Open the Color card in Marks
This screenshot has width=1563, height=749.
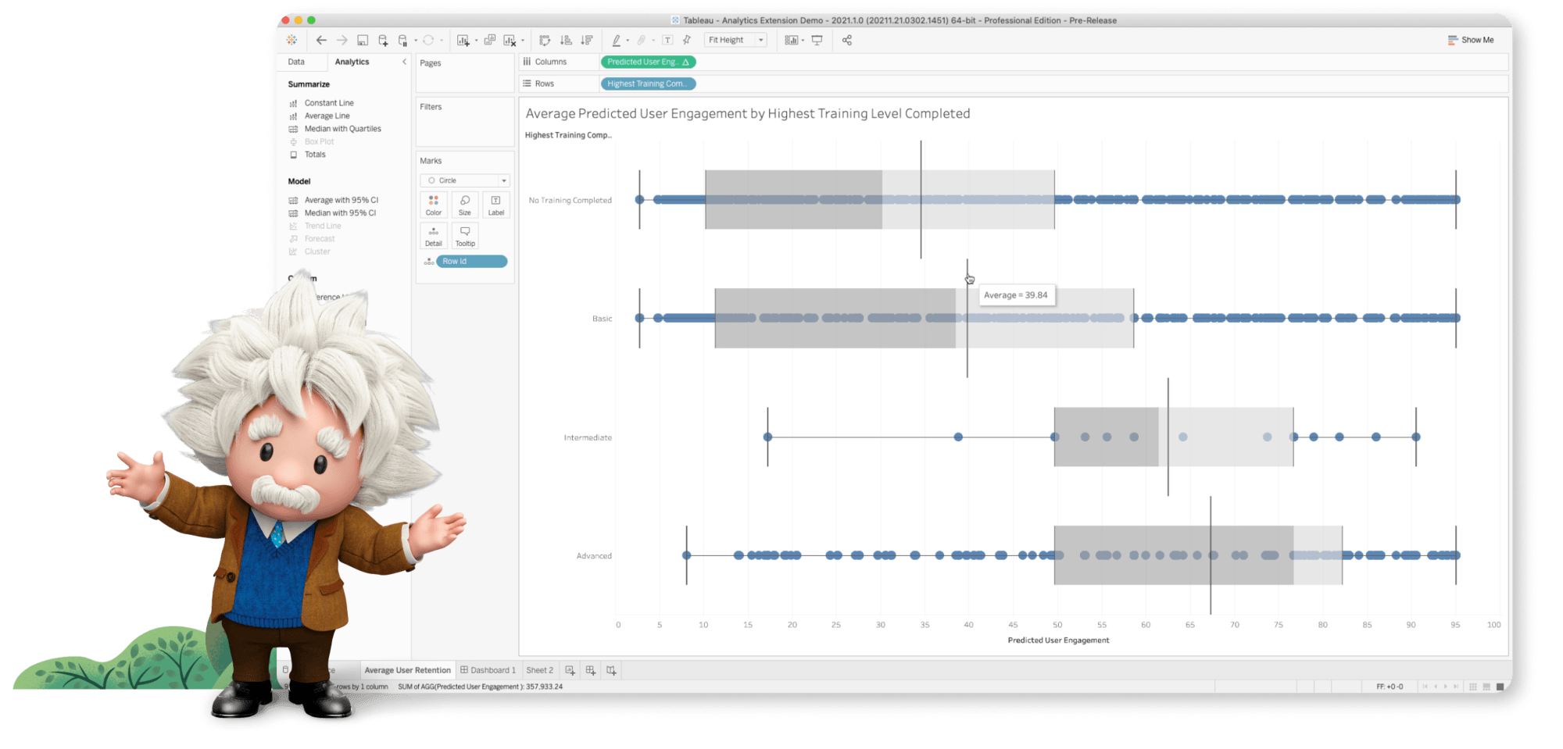point(434,205)
